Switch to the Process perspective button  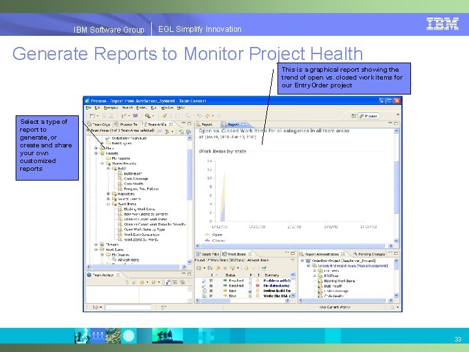point(369,116)
